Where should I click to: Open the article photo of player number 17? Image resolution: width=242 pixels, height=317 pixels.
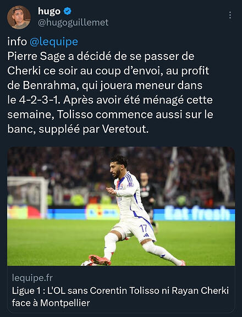(x=121, y=206)
